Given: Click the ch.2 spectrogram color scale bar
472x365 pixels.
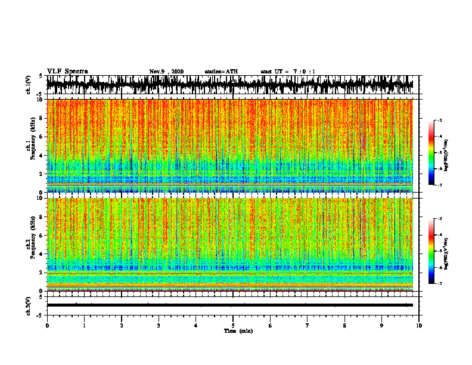Looking at the screenshot, I should [x=431, y=251].
